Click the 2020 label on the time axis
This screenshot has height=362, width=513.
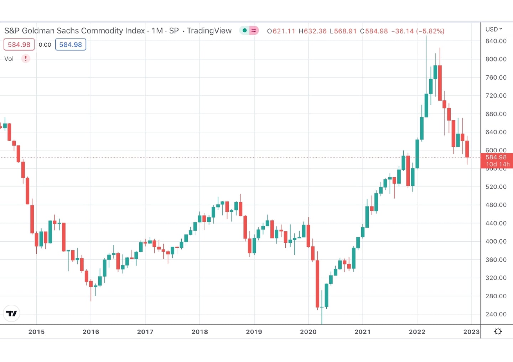(309, 331)
